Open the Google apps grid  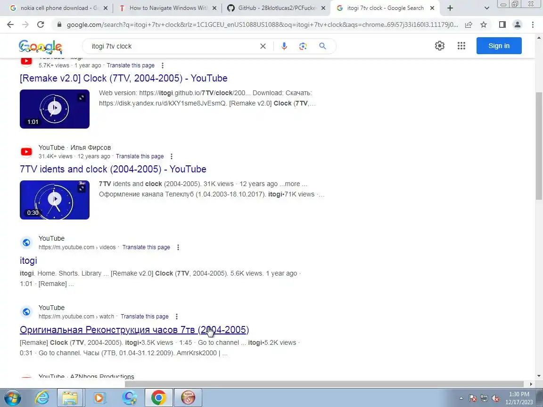461,46
